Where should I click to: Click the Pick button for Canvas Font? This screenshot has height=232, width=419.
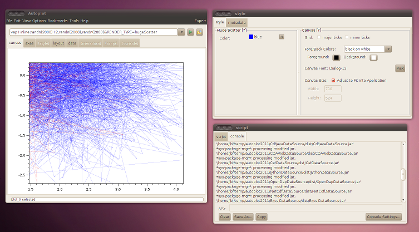400,68
